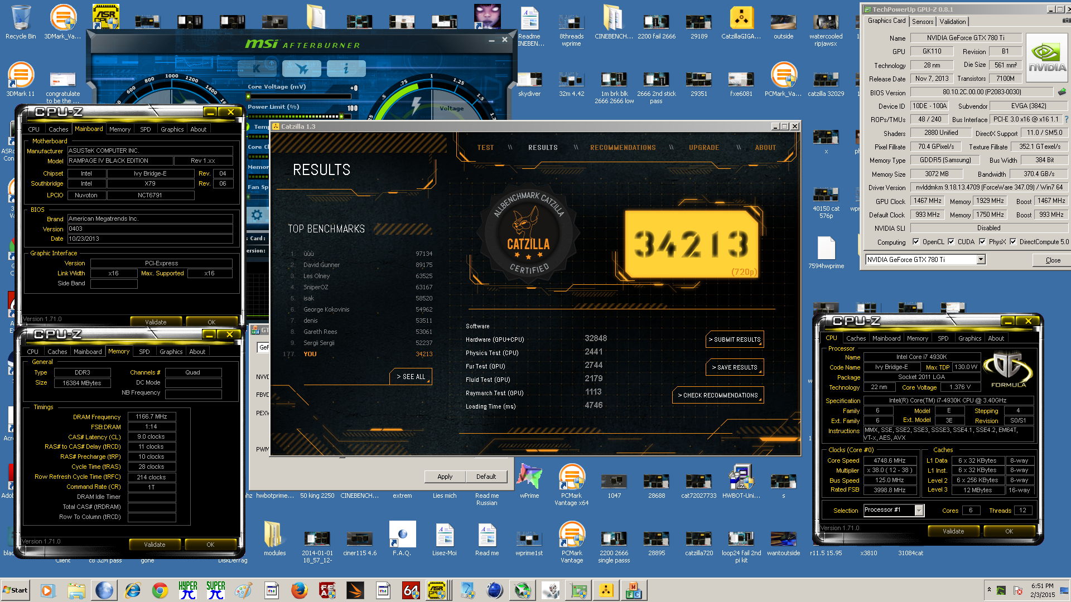Click David Gunner in the top benchmarks list
1071x602 pixels.
click(321, 265)
